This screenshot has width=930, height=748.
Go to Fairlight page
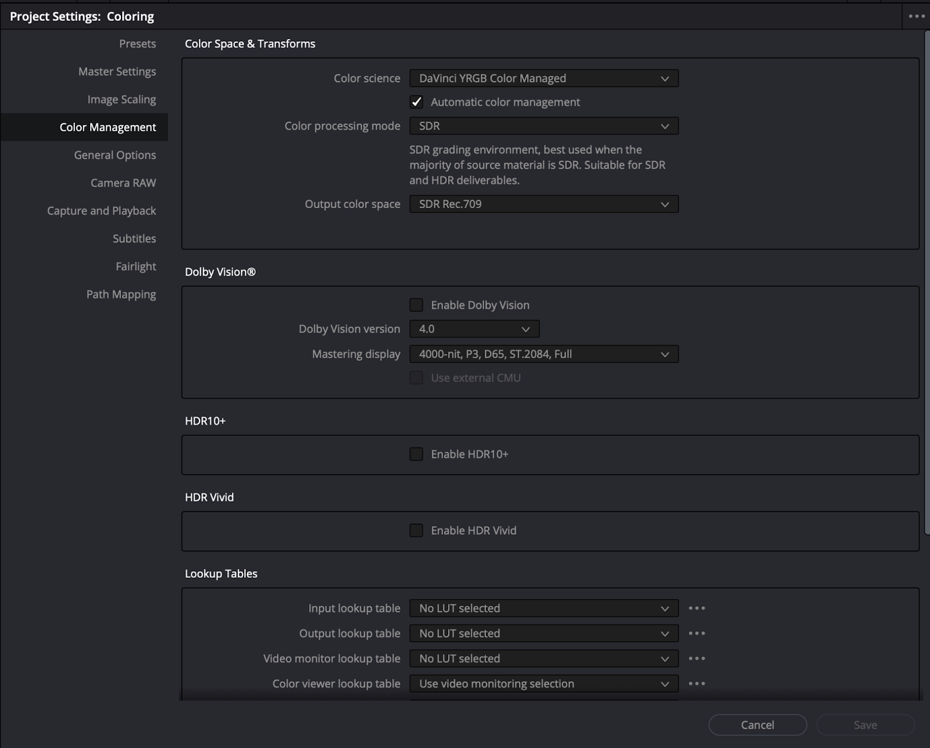pyautogui.click(x=136, y=267)
